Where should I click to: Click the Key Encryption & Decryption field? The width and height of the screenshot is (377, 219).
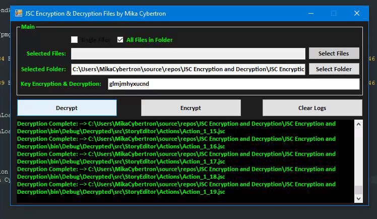pos(234,84)
